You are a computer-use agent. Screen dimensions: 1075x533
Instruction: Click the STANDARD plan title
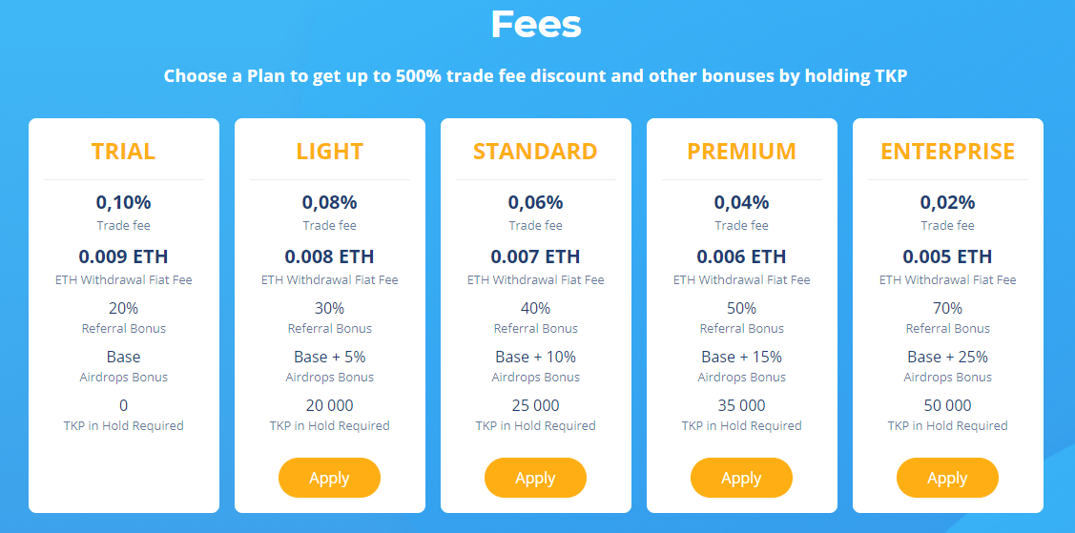(x=535, y=152)
